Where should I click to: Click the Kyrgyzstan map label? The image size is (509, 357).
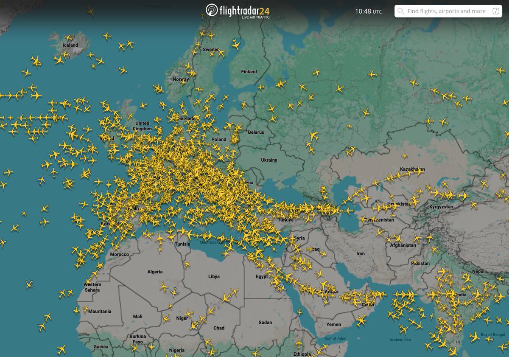point(440,207)
